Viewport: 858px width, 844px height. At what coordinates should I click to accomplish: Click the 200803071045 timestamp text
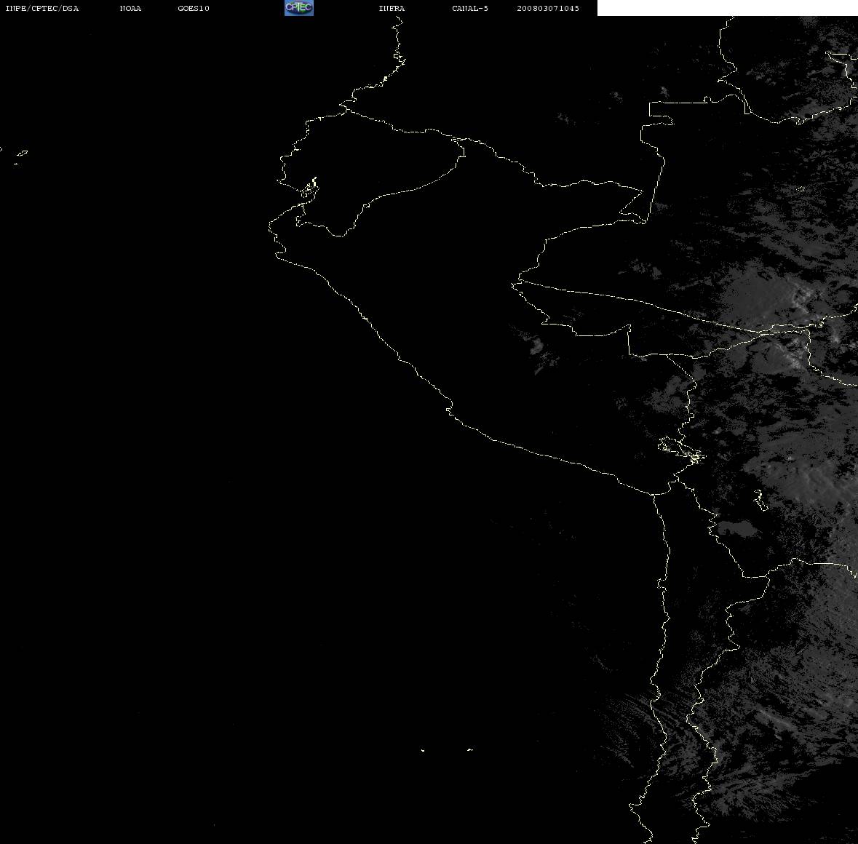(x=548, y=8)
